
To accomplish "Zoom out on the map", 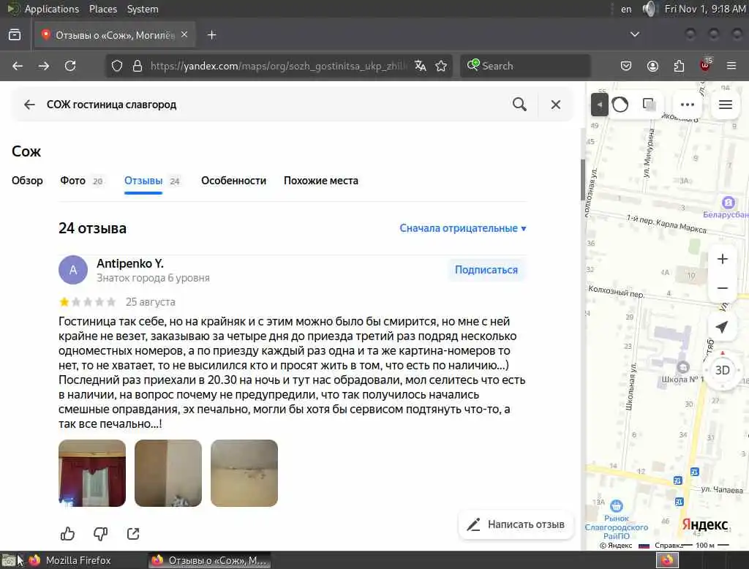I will point(722,288).
